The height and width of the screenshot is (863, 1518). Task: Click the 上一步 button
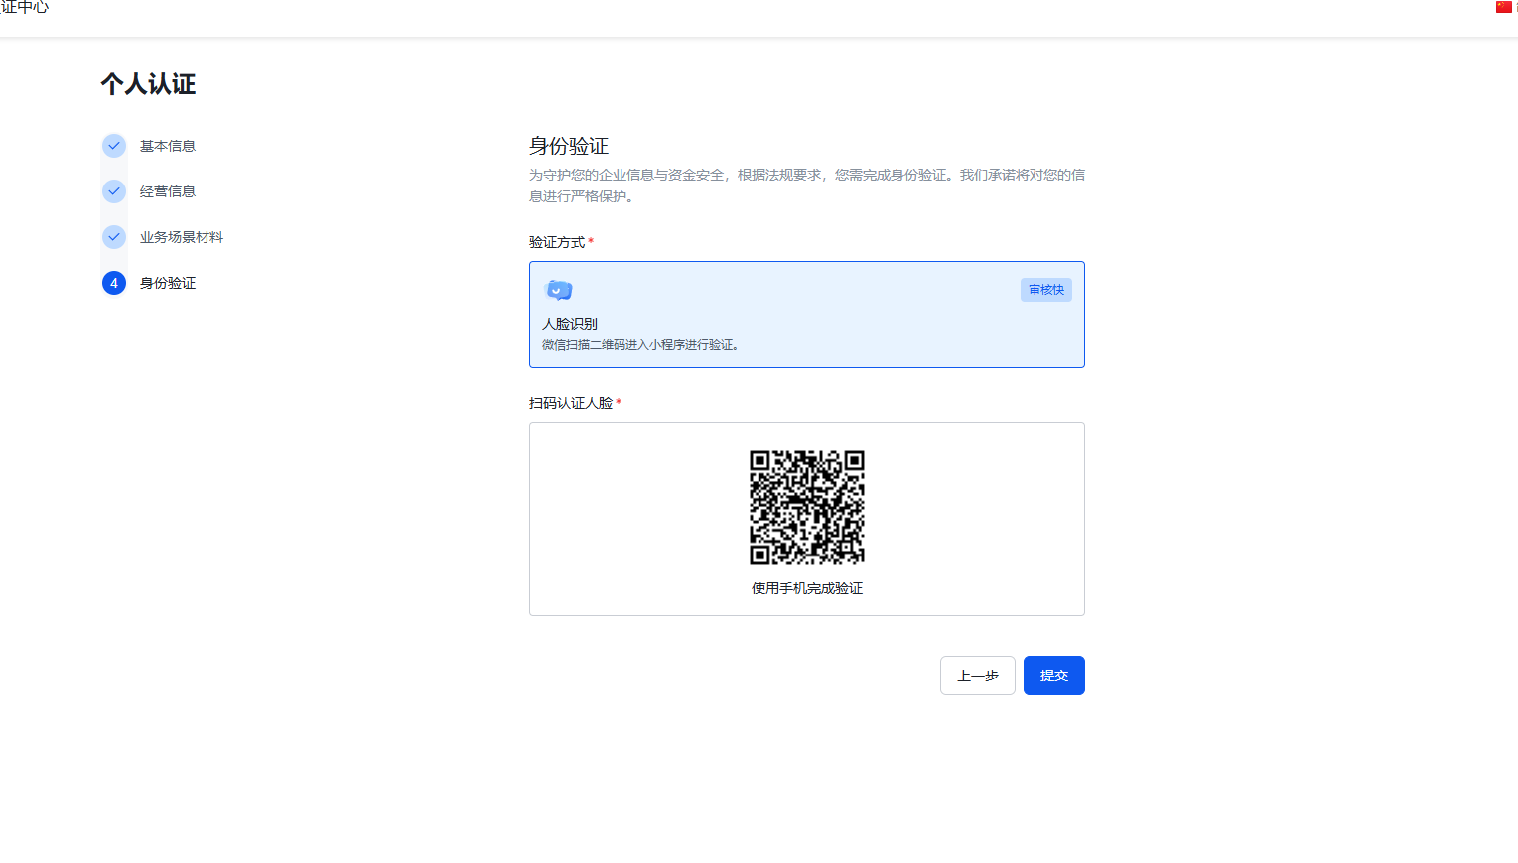(x=977, y=676)
